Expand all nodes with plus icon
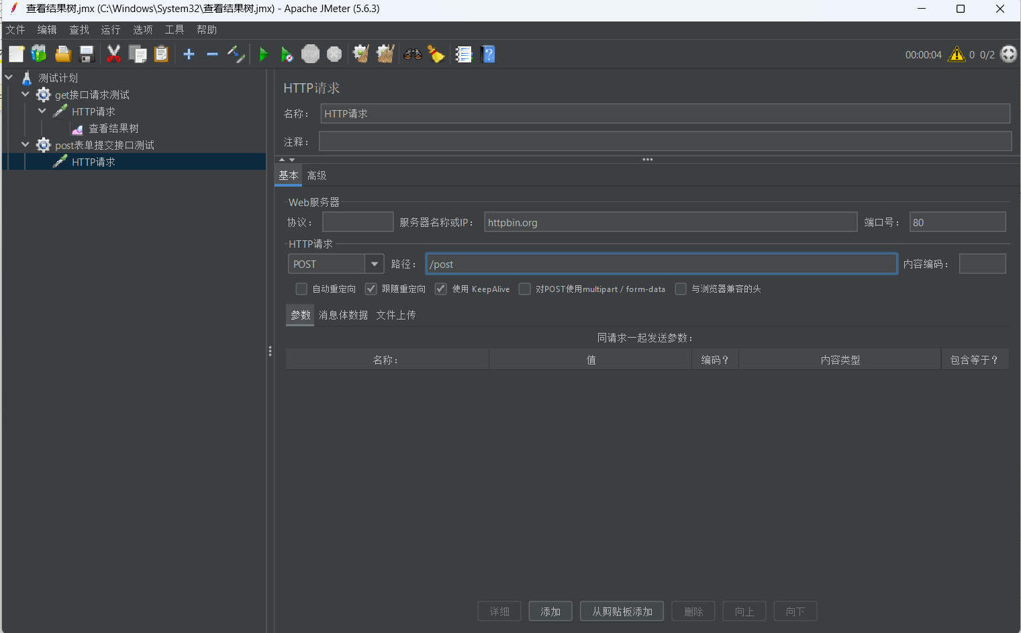Image resolution: width=1021 pixels, height=633 pixels. (x=189, y=54)
